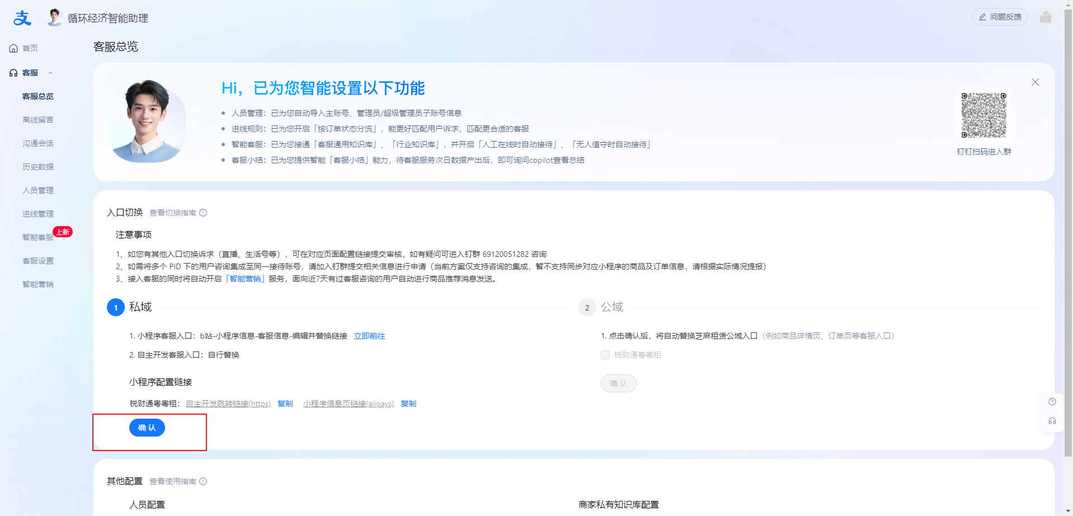Click the blue 确认 button under 私域
This screenshot has width=1073, height=516.
click(x=147, y=428)
